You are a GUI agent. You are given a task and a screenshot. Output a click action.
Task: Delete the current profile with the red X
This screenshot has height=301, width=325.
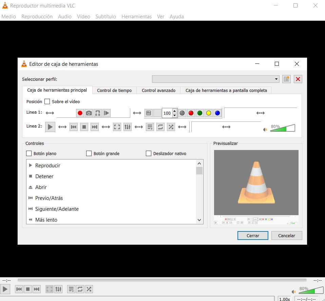298,79
